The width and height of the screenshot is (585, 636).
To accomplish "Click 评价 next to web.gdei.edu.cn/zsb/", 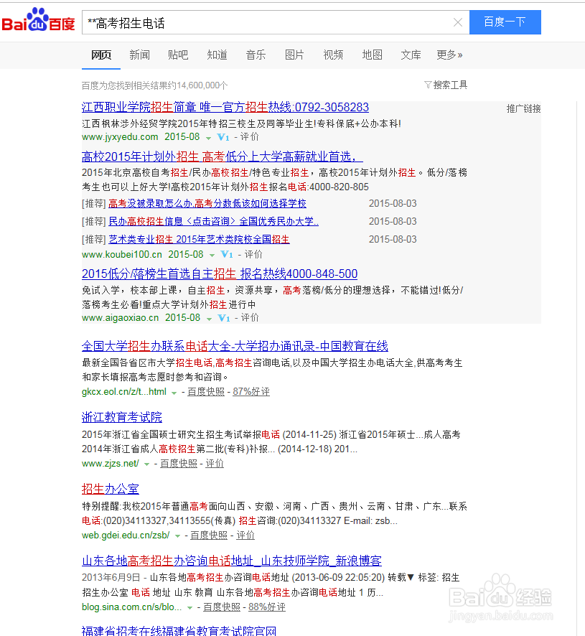I will [x=245, y=535].
